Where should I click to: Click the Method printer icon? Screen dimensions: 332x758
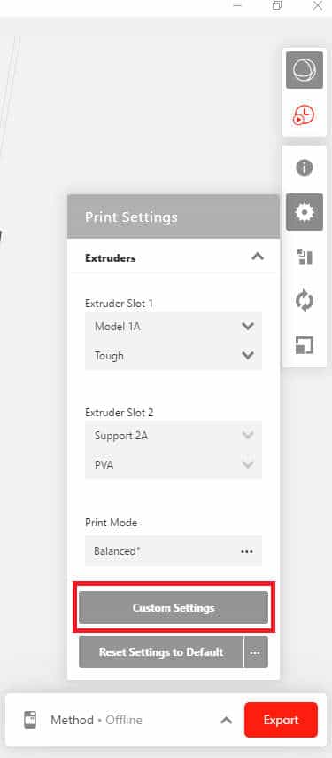(30, 720)
